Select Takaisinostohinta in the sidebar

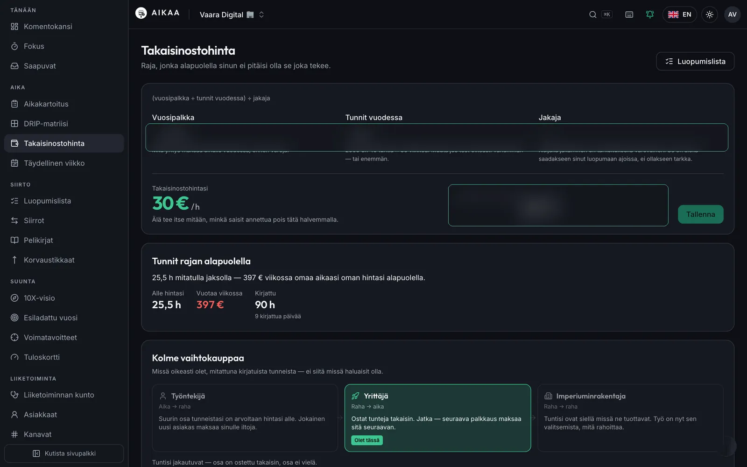[x=64, y=143]
